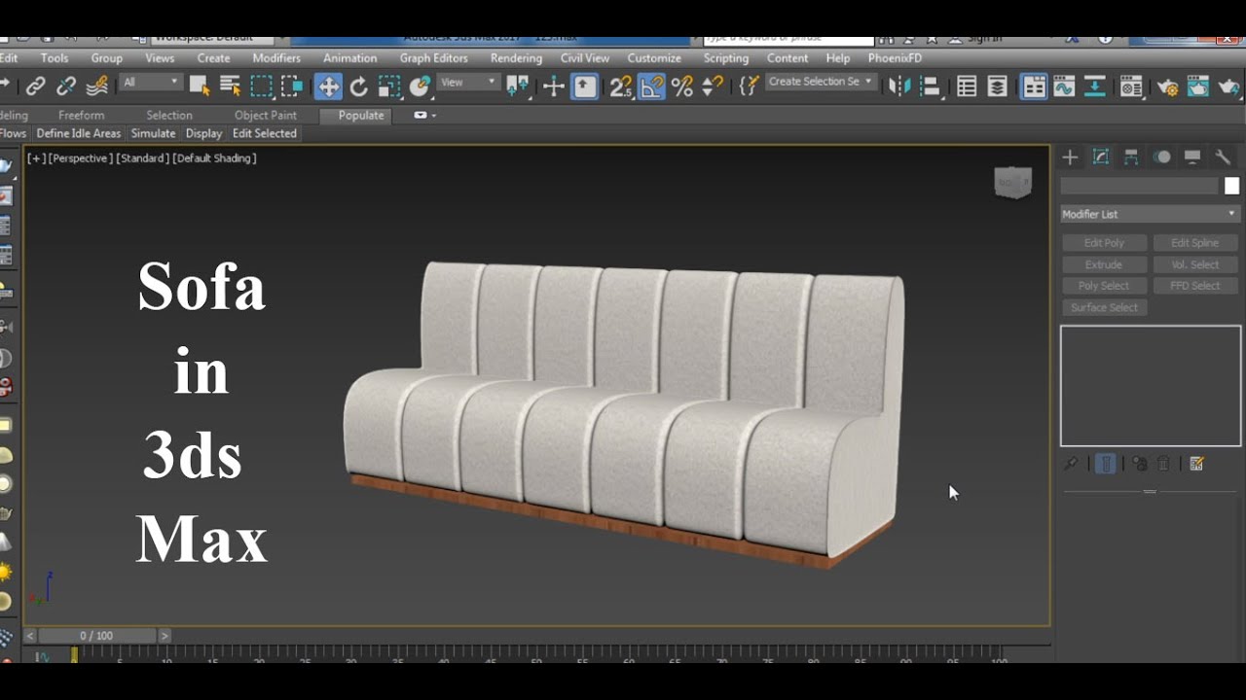Screen dimensions: 1246x700
Task: Click the object name field in Modify panel
Action: tap(1139, 186)
